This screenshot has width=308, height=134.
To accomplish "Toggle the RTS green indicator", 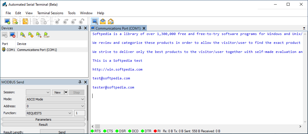I will (x=92, y=131).
